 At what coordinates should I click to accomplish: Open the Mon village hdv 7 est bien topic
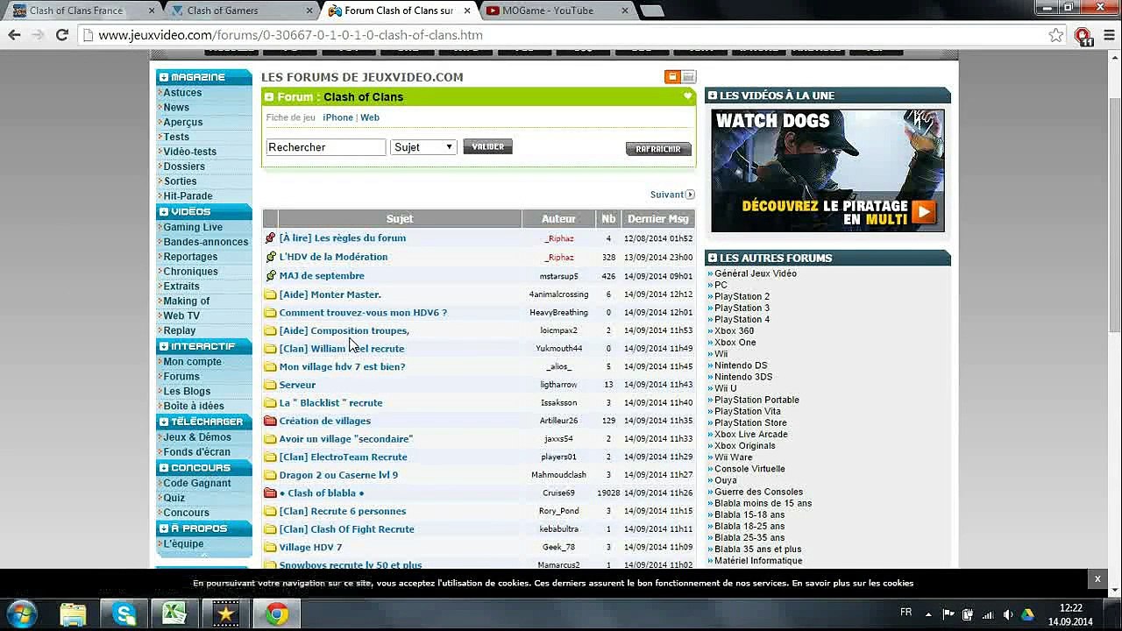point(342,366)
